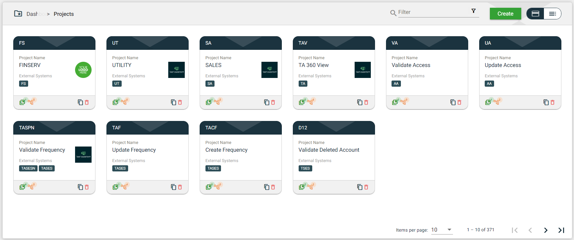Image resolution: width=574 pixels, height=240 pixels.
Task: Switch to card view layout
Action: coord(535,14)
